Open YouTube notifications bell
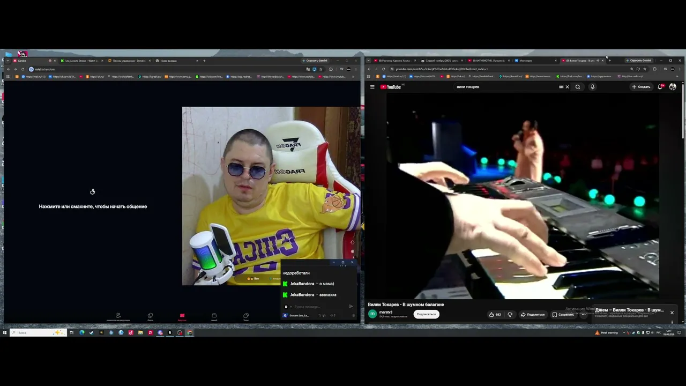The height and width of the screenshot is (386, 686). 661,87
